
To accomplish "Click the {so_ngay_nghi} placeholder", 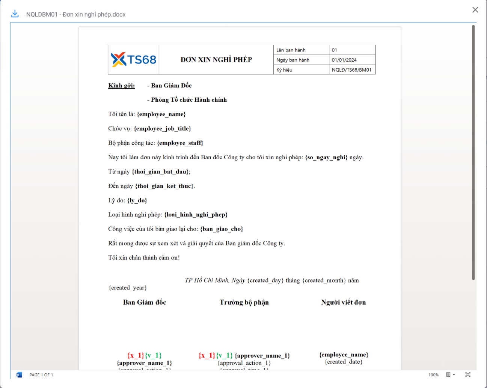I will tap(326, 157).
